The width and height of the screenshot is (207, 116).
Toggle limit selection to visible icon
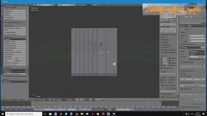click(84, 100)
